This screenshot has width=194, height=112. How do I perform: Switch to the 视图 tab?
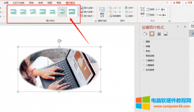tap(50, 3)
